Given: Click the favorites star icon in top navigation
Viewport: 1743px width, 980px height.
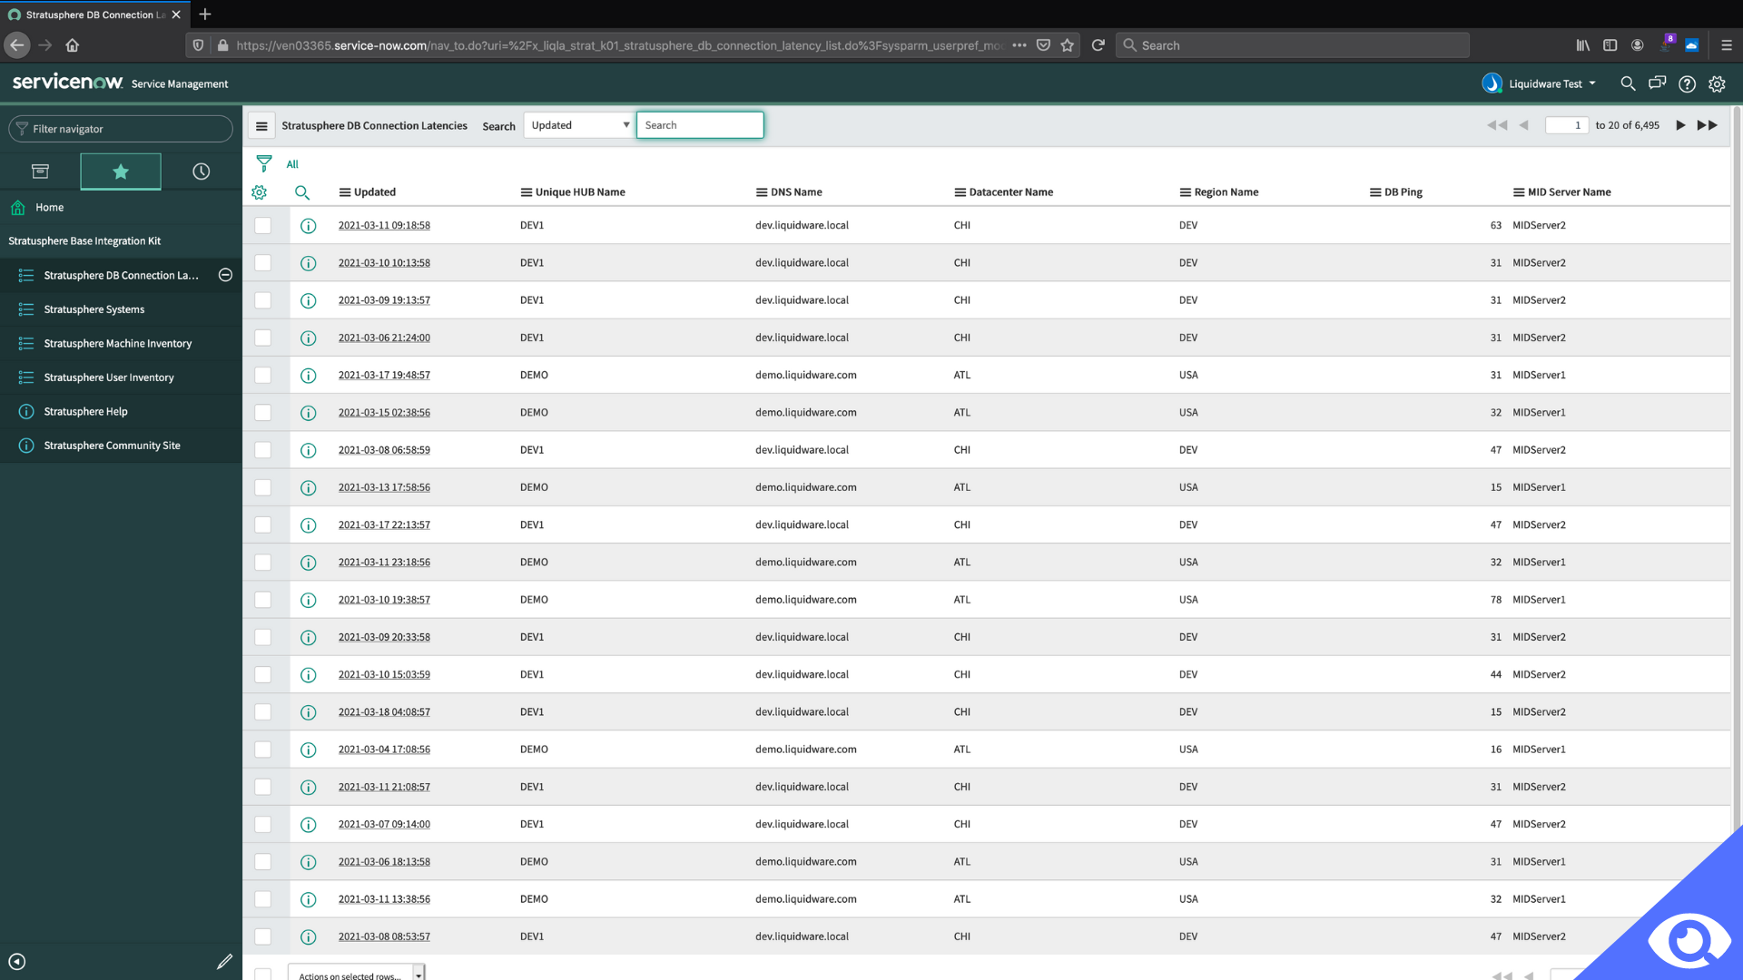Looking at the screenshot, I should 120,170.
